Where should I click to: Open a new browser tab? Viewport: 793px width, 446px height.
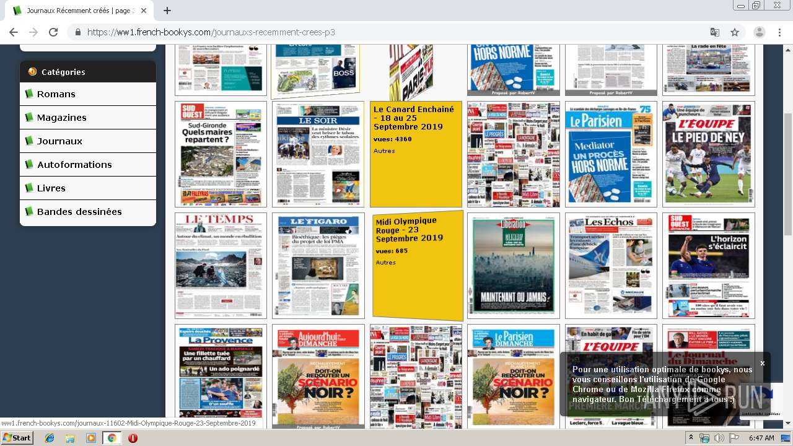(167, 11)
